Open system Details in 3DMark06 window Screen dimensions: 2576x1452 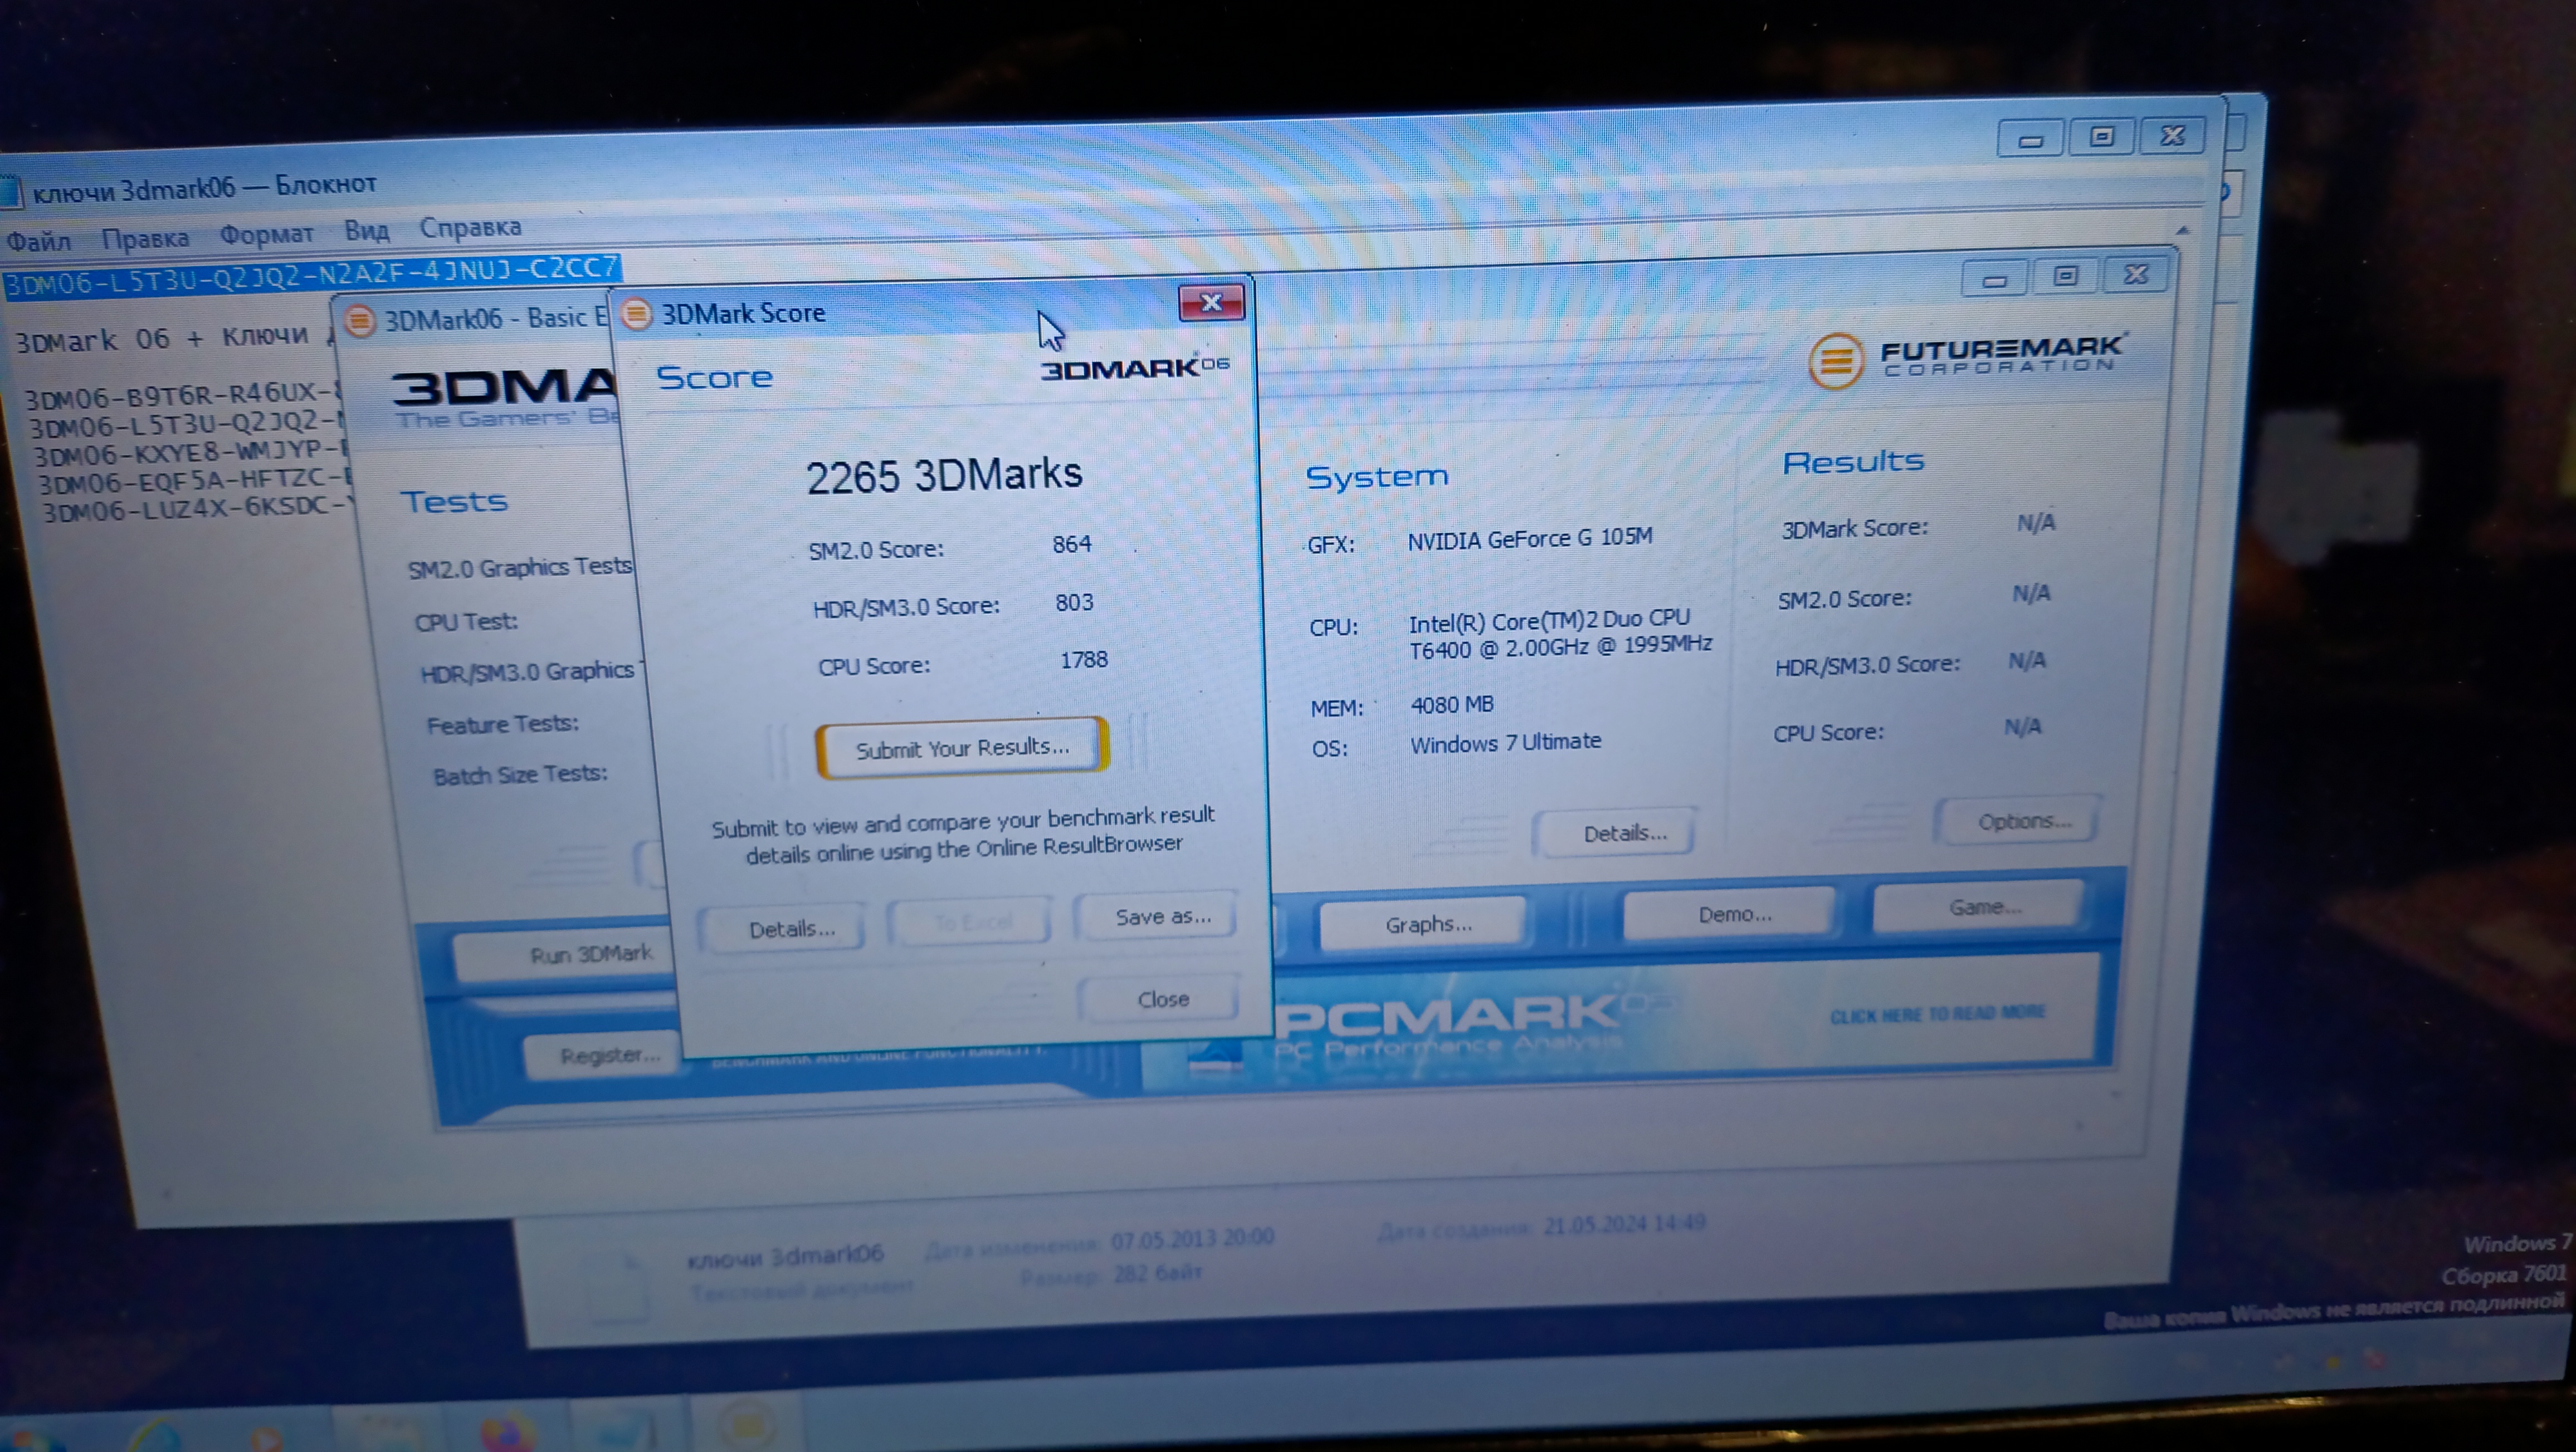coord(1624,832)
